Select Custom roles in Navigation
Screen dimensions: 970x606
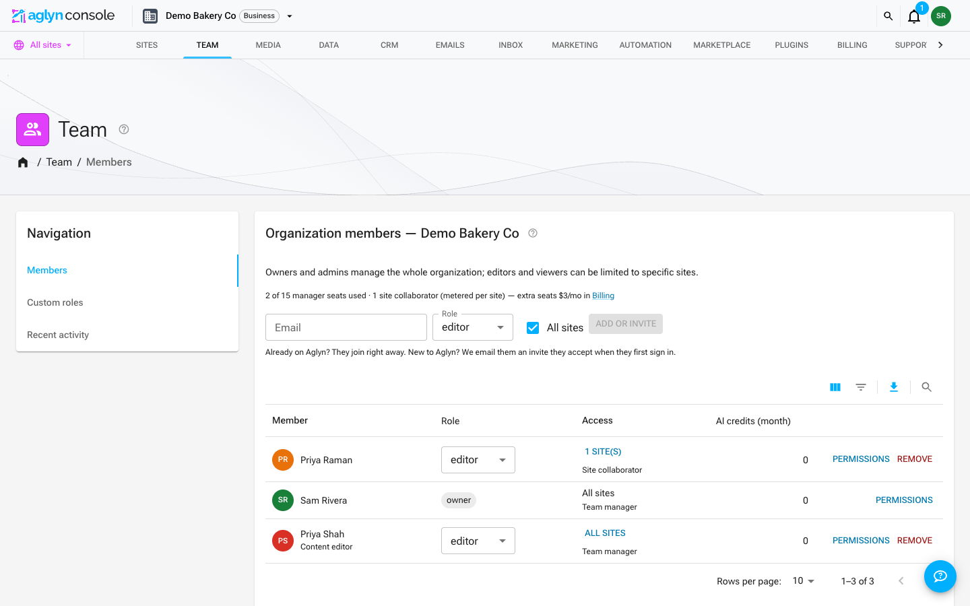pyautogui.click(x=127, y=302)
